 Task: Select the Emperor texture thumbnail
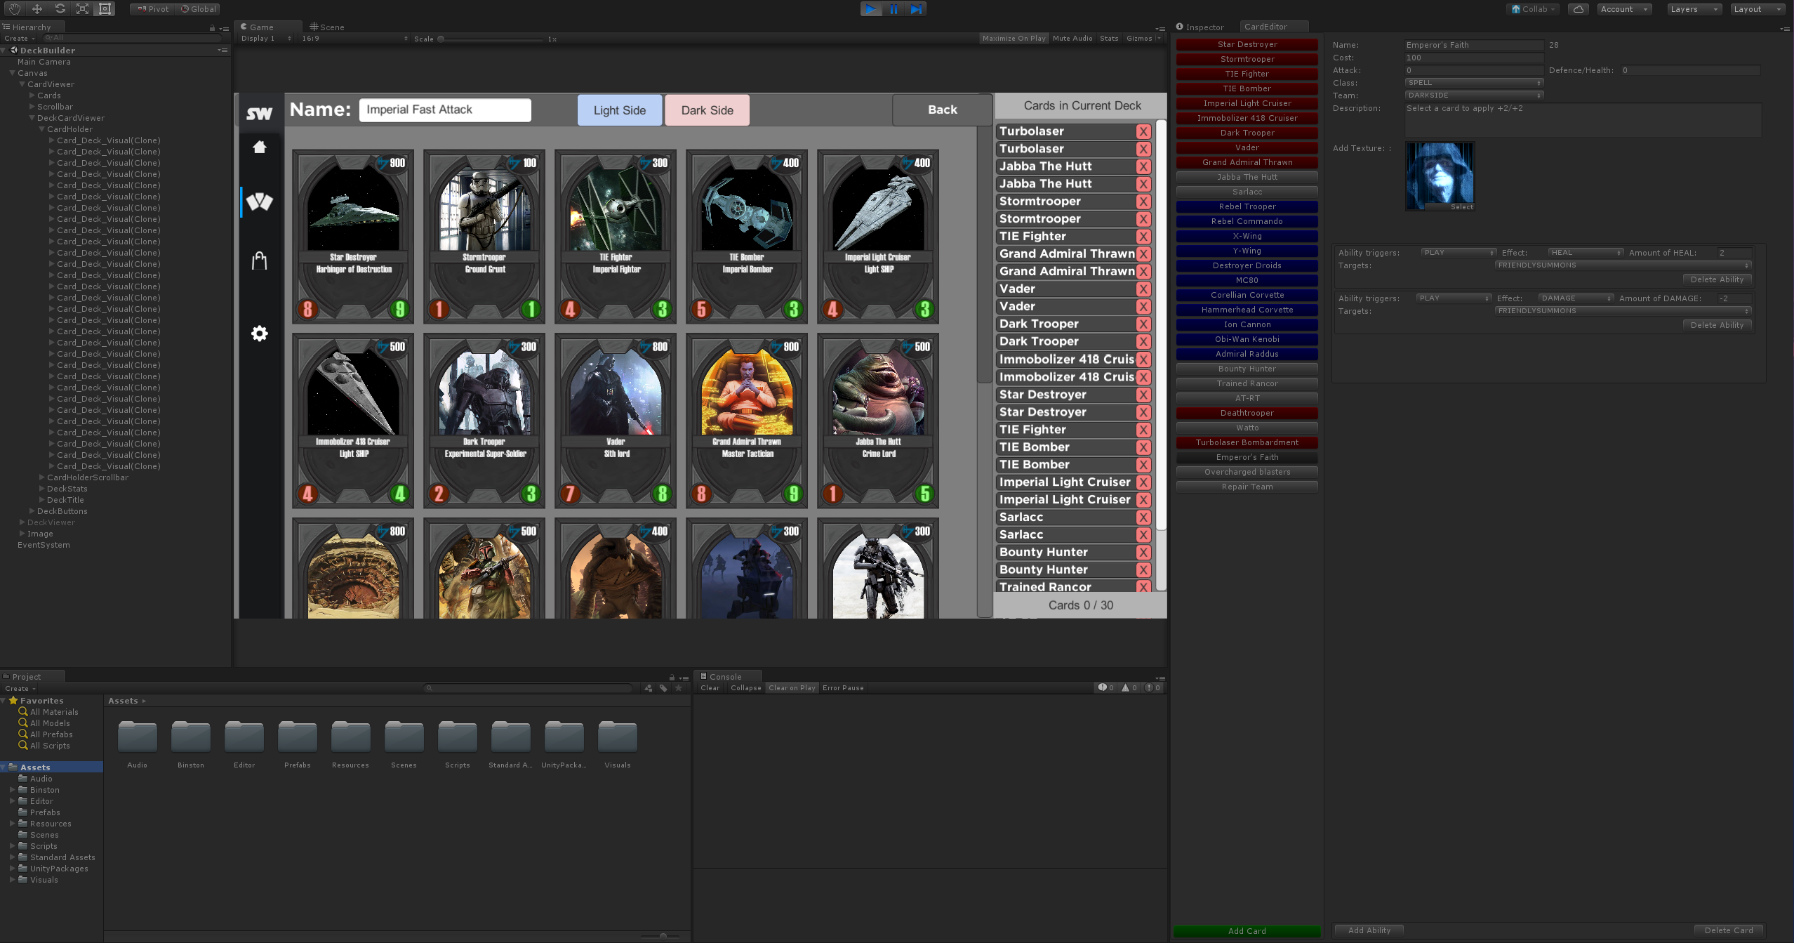click(x=1440, y=176)
